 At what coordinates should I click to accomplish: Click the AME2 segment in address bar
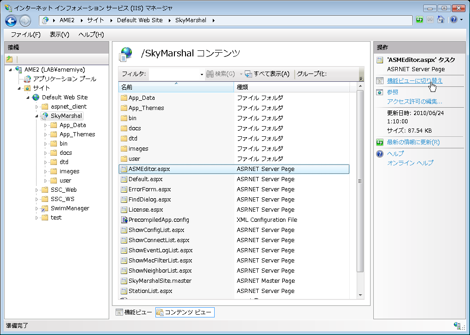click(67, 20)
